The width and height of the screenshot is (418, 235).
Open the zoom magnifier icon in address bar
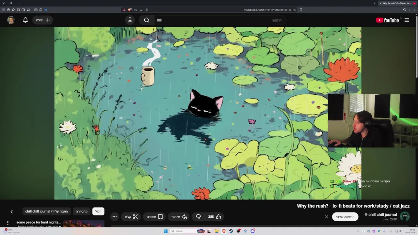pos(147,10)
